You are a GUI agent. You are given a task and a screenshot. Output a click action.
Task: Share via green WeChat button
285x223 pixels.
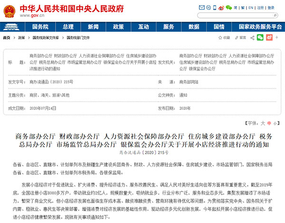click(x=260, y=37)
